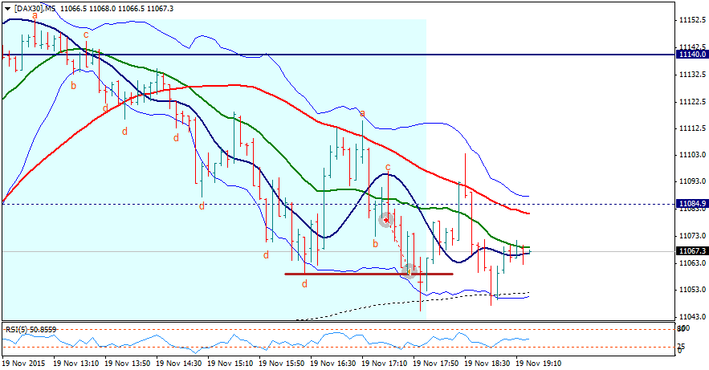Select the thick dark red horizontal support line
709x370 pixels.
click(x=369, y=274)
